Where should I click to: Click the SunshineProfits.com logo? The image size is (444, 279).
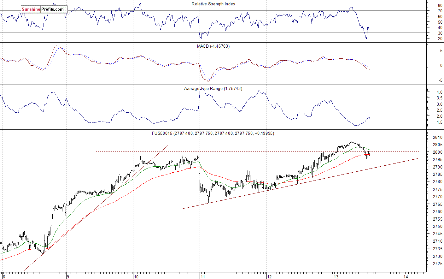tap(44, 9)
